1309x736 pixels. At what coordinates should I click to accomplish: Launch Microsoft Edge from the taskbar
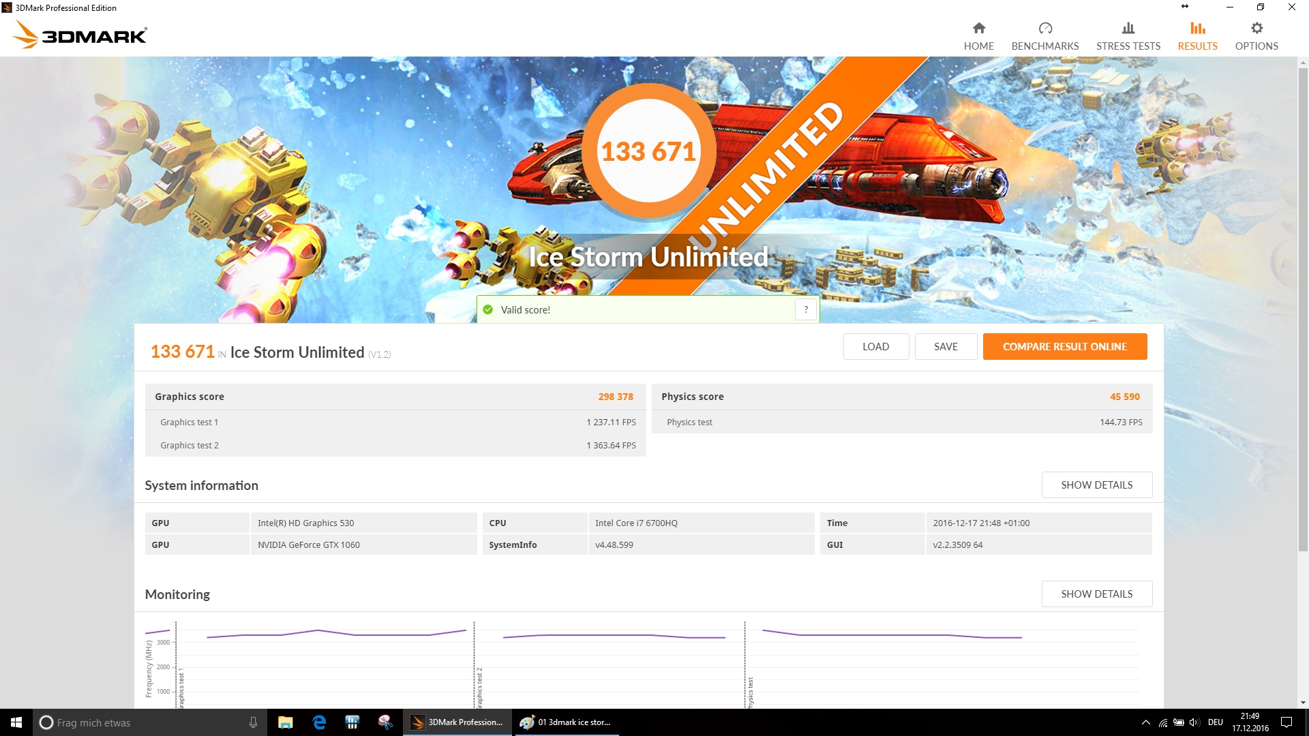(x=318, y=722)
